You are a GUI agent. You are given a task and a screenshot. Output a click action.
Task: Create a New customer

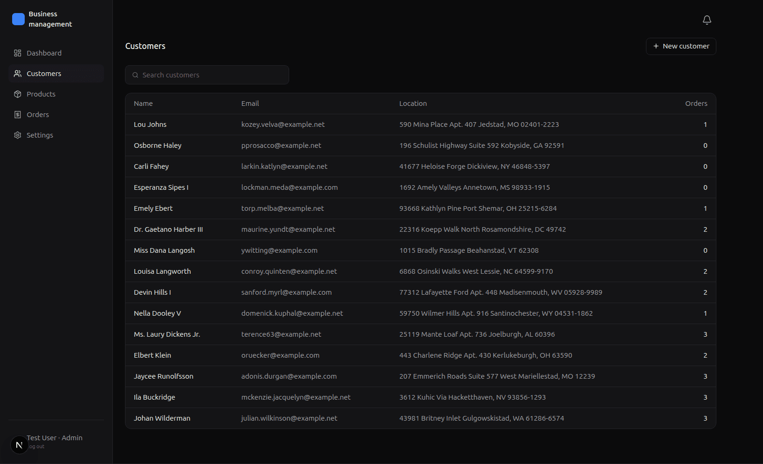click(x=681, y=46)
